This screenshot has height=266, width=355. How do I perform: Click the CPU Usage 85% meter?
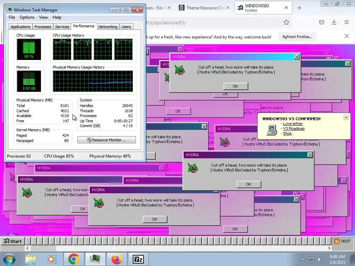pyautogui.click(x=29, y=49)
